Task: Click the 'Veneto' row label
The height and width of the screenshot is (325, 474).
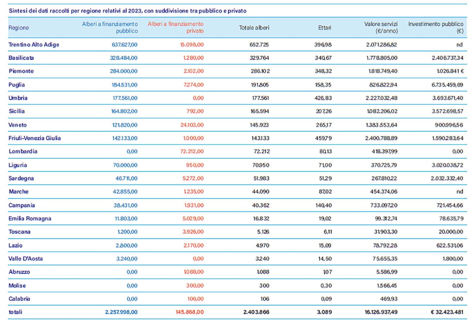Action: 17,125
